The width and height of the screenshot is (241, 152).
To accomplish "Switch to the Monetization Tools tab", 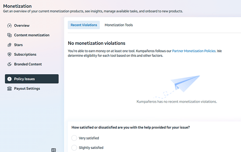I will pyautogui.click(x=119, y=25).
